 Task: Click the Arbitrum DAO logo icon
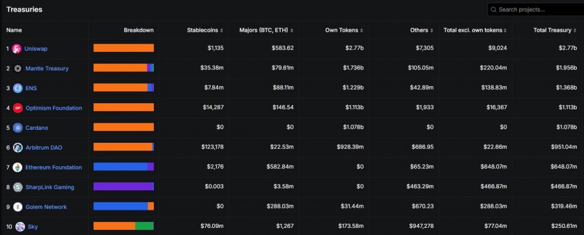[18, 147]
